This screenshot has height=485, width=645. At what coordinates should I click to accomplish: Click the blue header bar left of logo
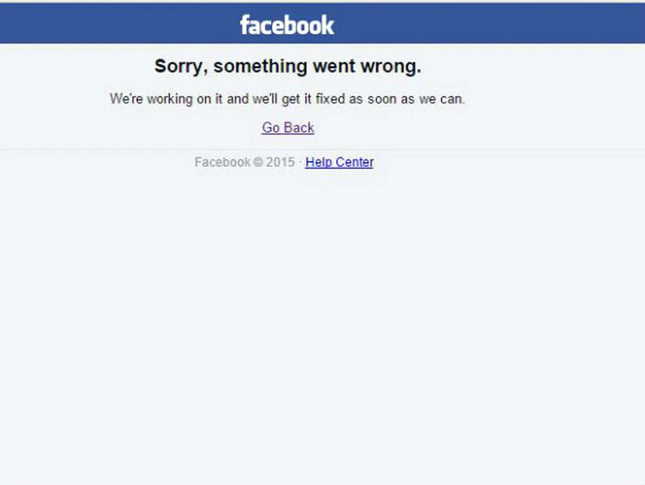click(119, 24)
